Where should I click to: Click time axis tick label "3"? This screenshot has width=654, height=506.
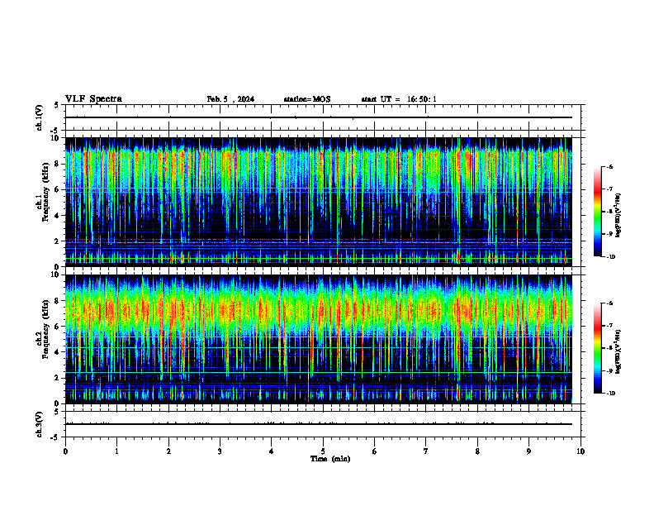pyautogui.click(x=220, y=451)
